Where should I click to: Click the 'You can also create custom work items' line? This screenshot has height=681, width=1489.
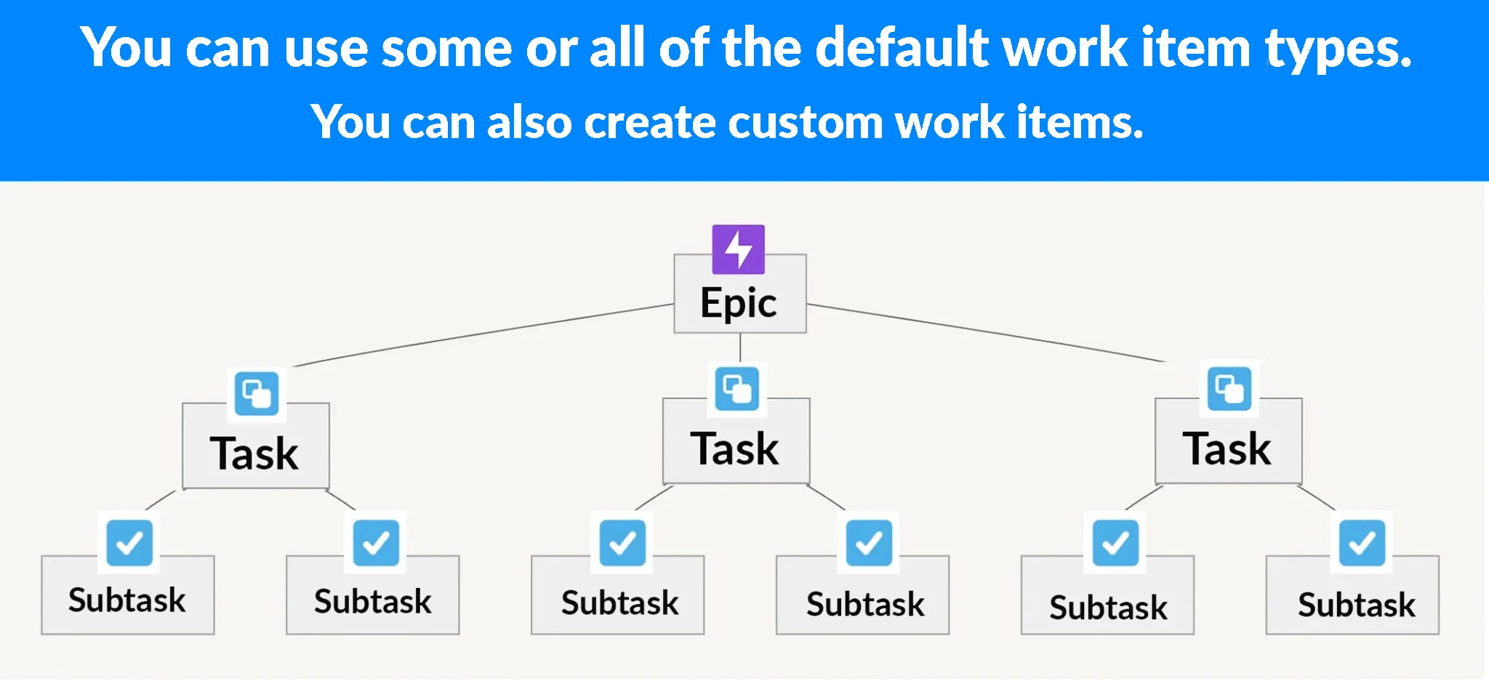tap(727, 121)
